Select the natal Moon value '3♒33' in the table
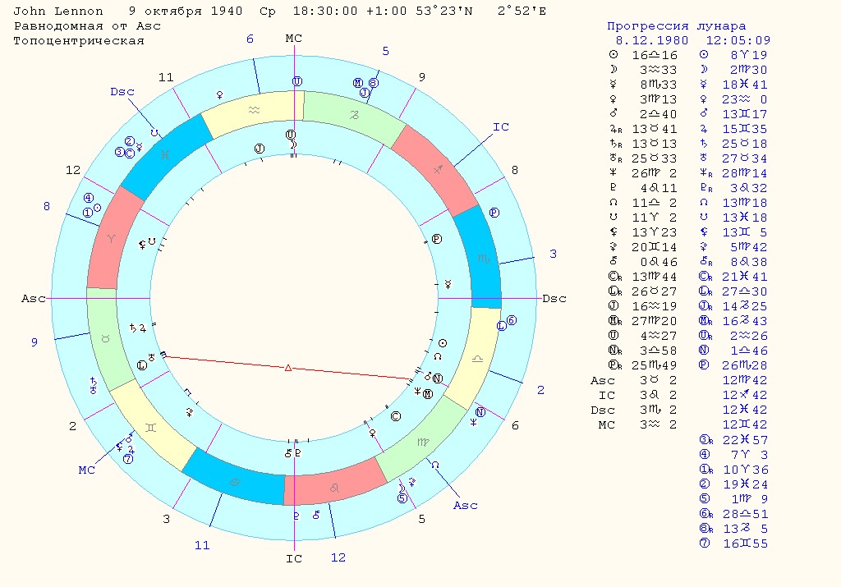 pos(658,70)
